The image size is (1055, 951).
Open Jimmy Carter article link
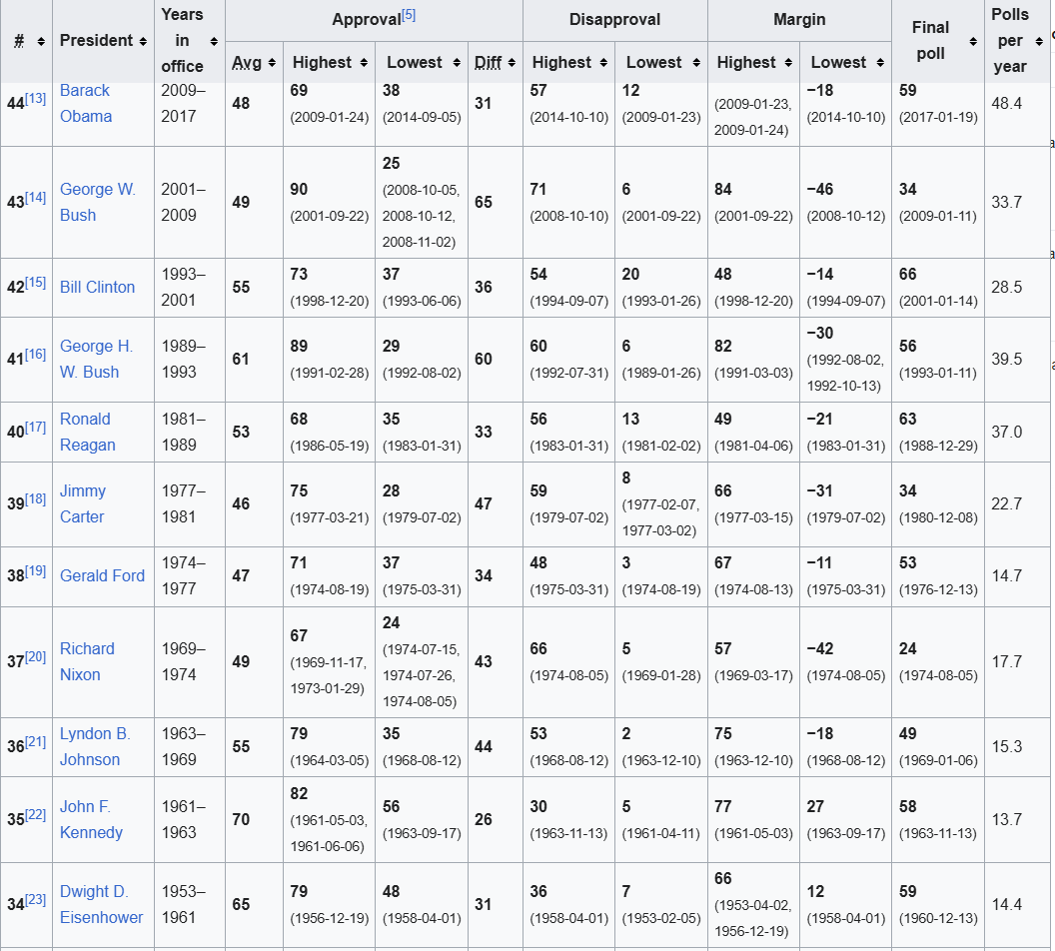(82, 503)
